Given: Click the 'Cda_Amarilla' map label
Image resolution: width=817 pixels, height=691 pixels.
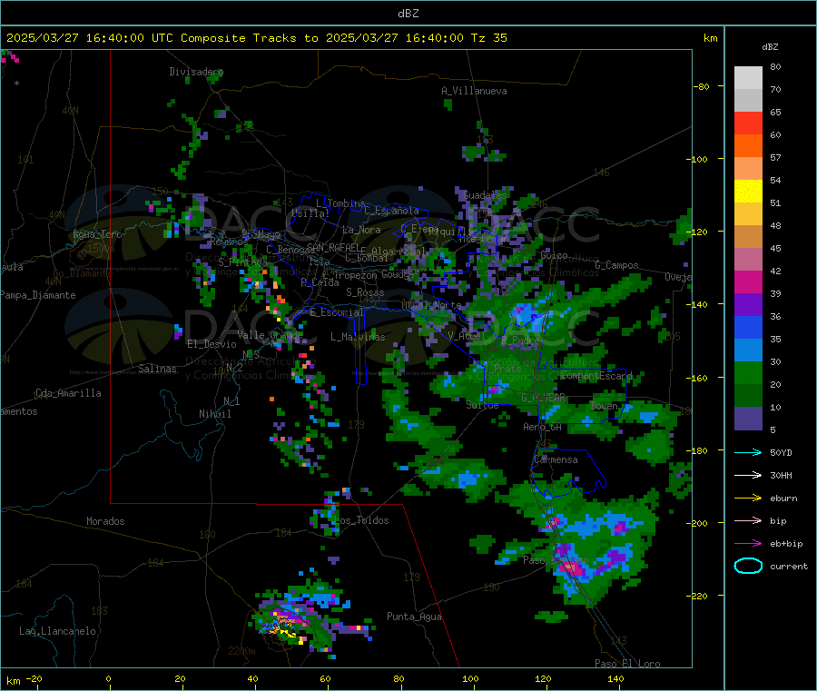Looking at the screenshot, I should coord(68,393).
